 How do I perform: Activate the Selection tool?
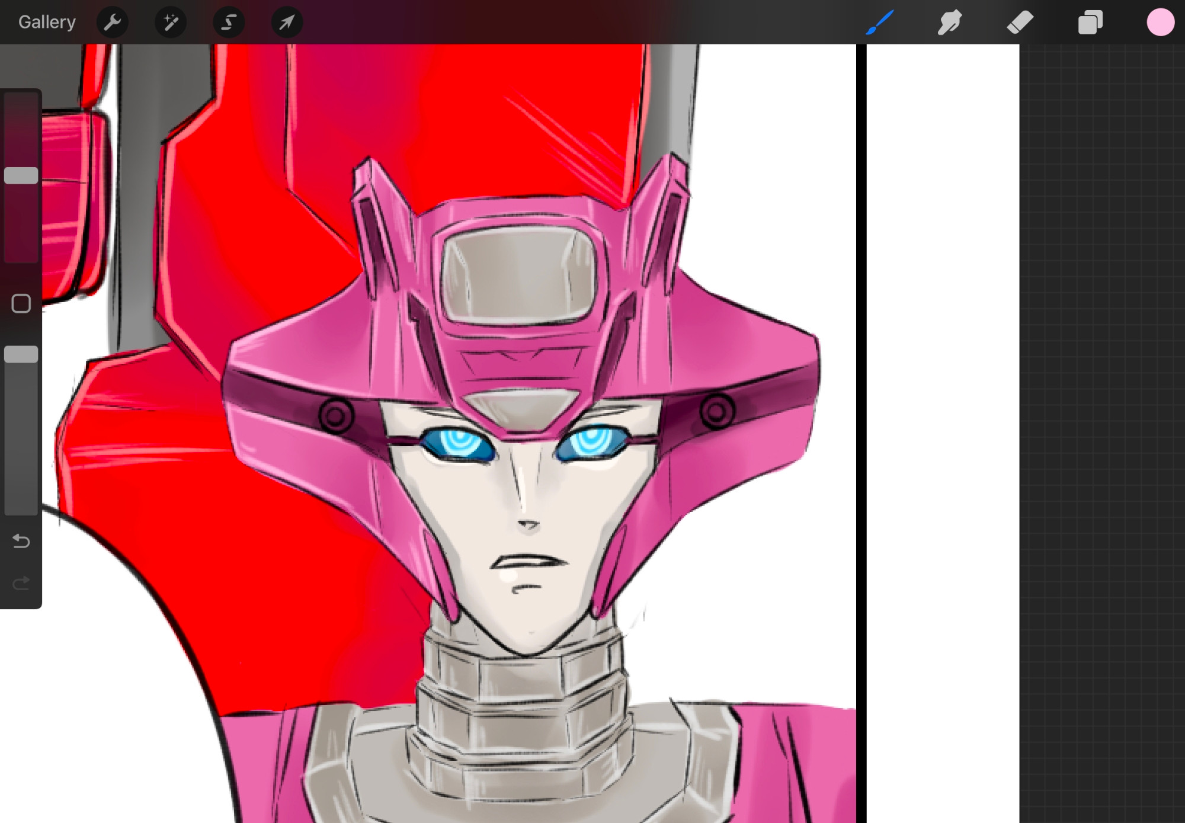tap(229, 23)
